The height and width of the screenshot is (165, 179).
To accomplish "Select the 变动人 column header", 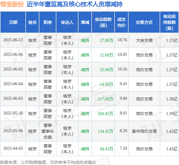I will point(67,22).
